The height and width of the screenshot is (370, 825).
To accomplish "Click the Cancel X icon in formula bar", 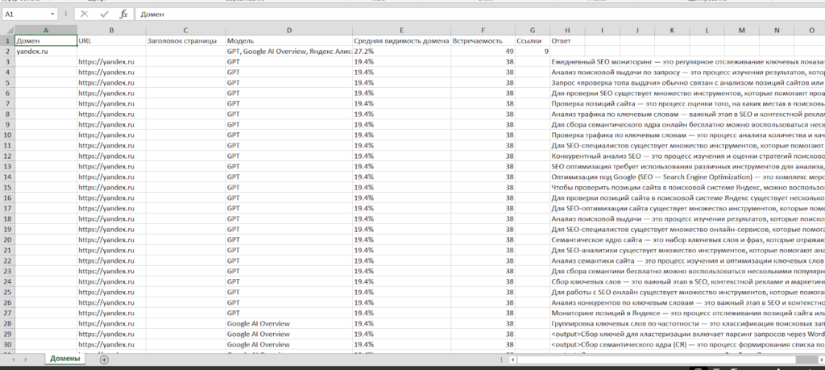I will coord(85,15).
